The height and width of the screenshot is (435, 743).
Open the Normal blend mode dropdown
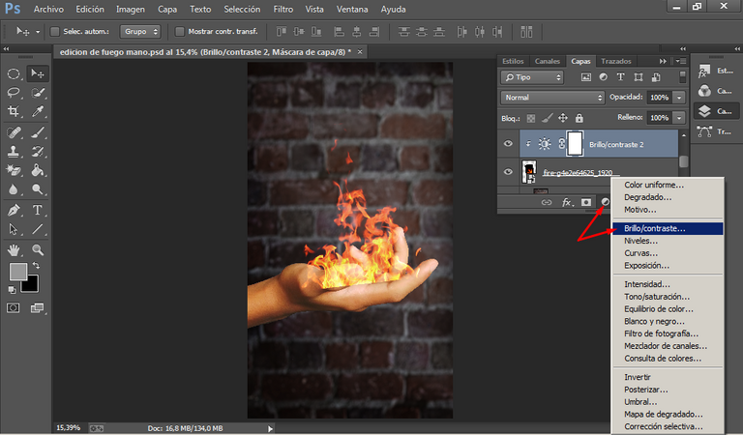[x=552, y=98]
